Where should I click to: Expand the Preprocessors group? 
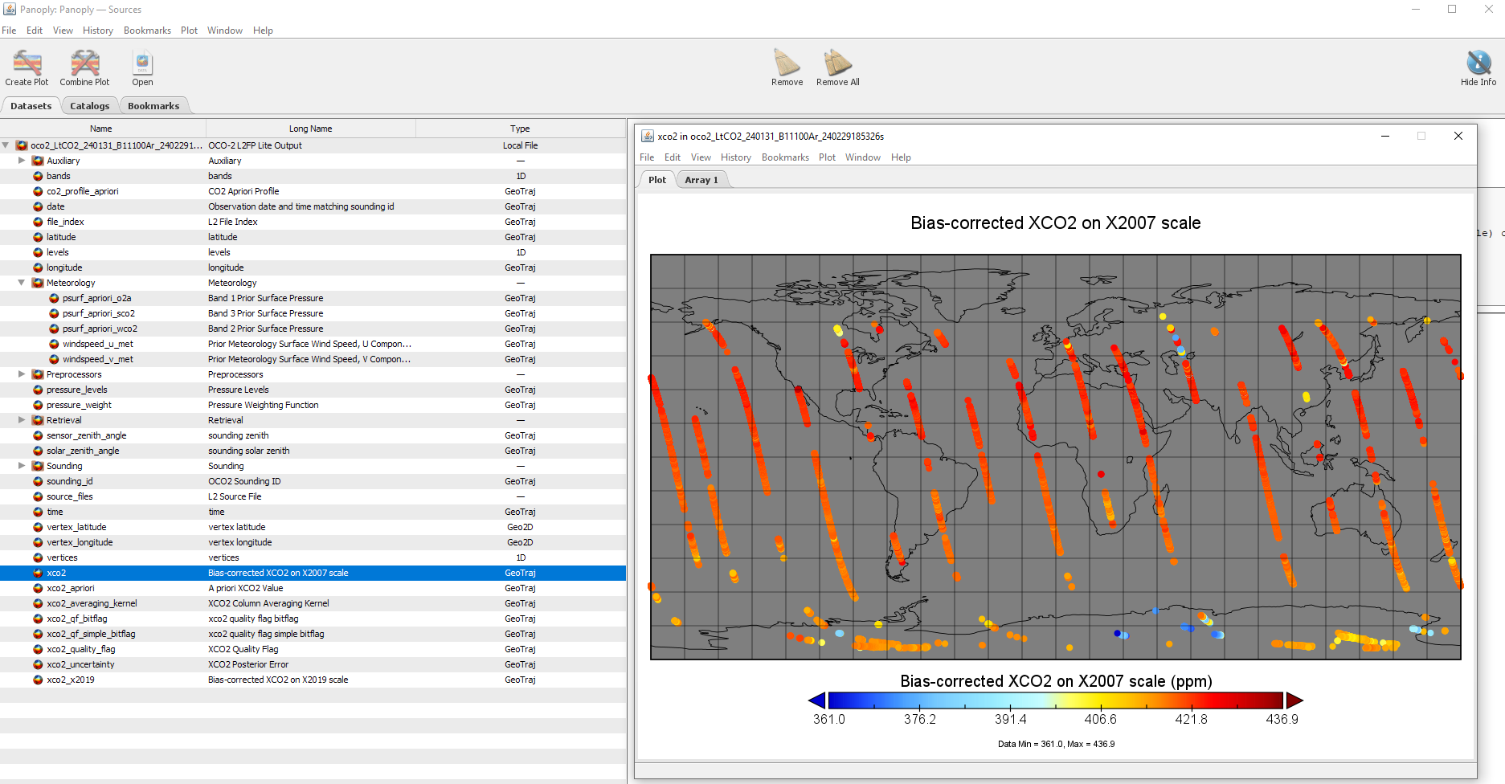click(x=22, y=374)
